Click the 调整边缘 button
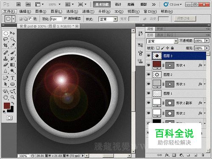 (185, 19)
